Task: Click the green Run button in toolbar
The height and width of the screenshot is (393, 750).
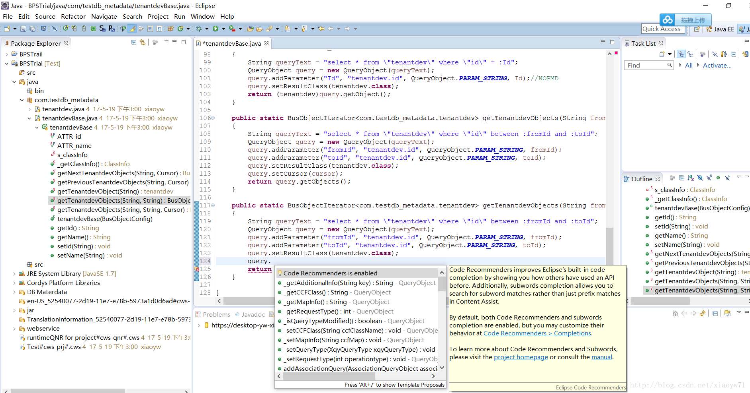Action: click(x=215, y=29)
